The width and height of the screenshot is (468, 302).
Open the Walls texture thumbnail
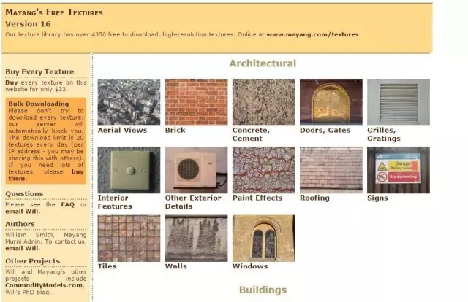[197, 239]
